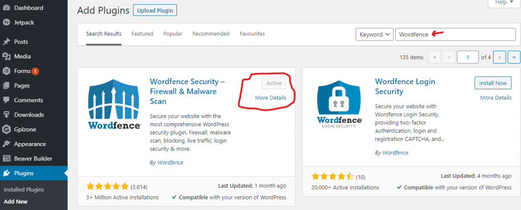Click the Comments speech bubble icon
The height and width of the screenshot is (210, 521).
(6, 100)
